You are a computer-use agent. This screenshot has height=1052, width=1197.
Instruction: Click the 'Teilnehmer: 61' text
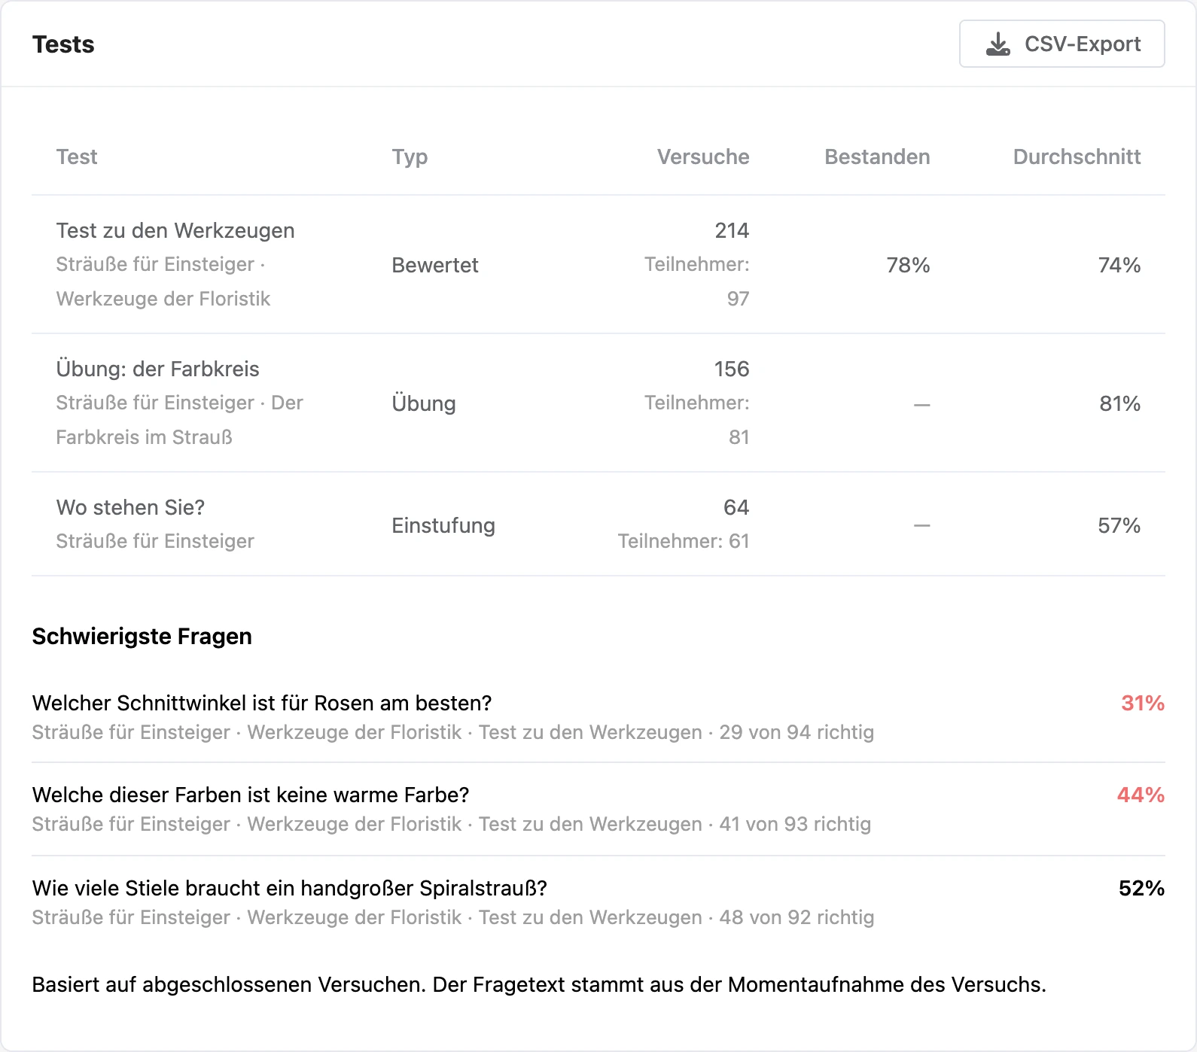[x=684, y=541]
